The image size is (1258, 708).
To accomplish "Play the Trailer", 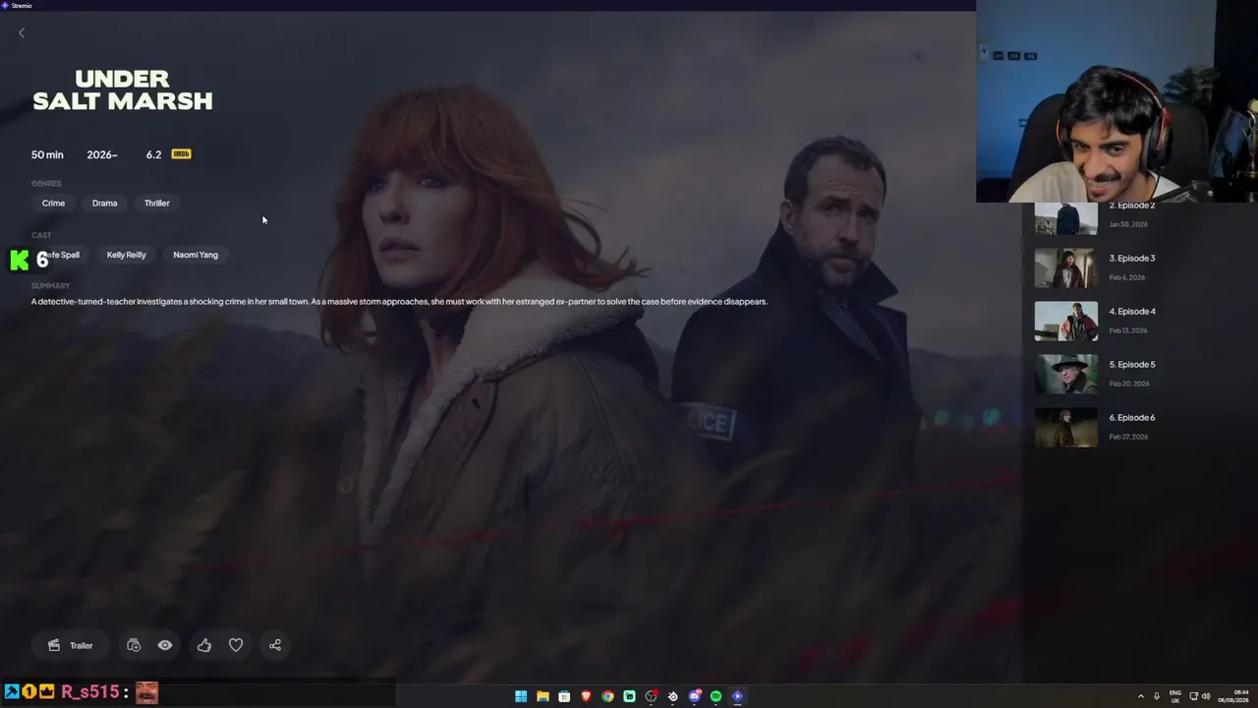I will point(71,645).
